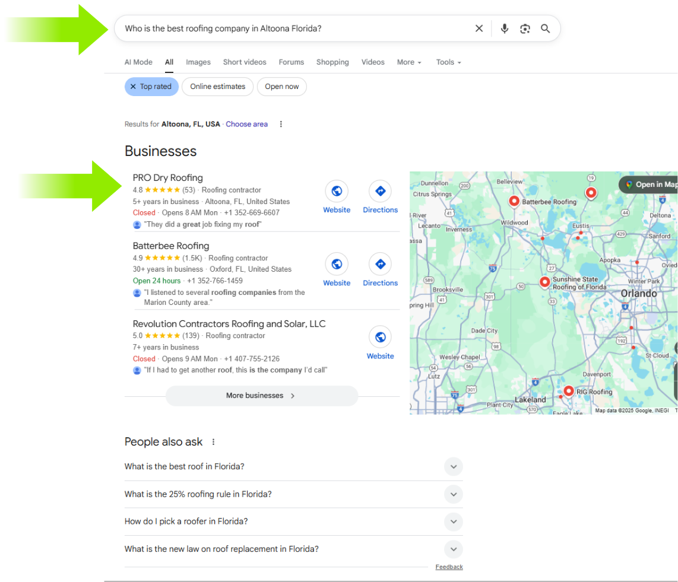
Task: Get directions to Batterbee Roofing
Action: pyautogui.click(x=380, y=264)
